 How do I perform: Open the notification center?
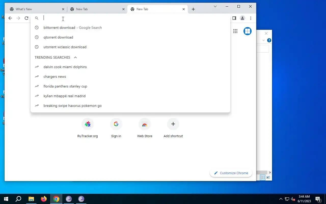click(x=318, y=199)
